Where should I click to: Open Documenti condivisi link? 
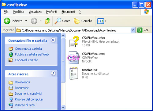[x=28, y=94]
